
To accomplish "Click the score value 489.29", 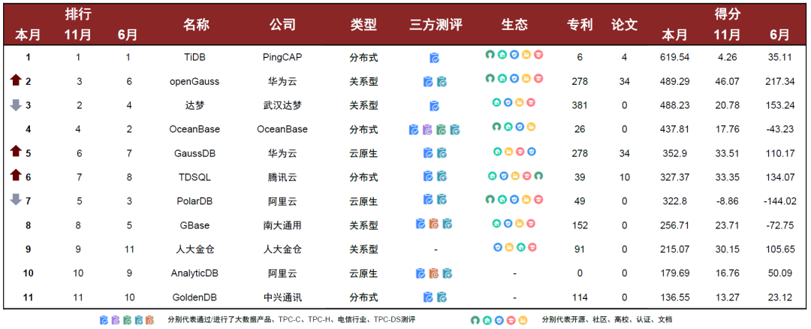I will (675, 81).
